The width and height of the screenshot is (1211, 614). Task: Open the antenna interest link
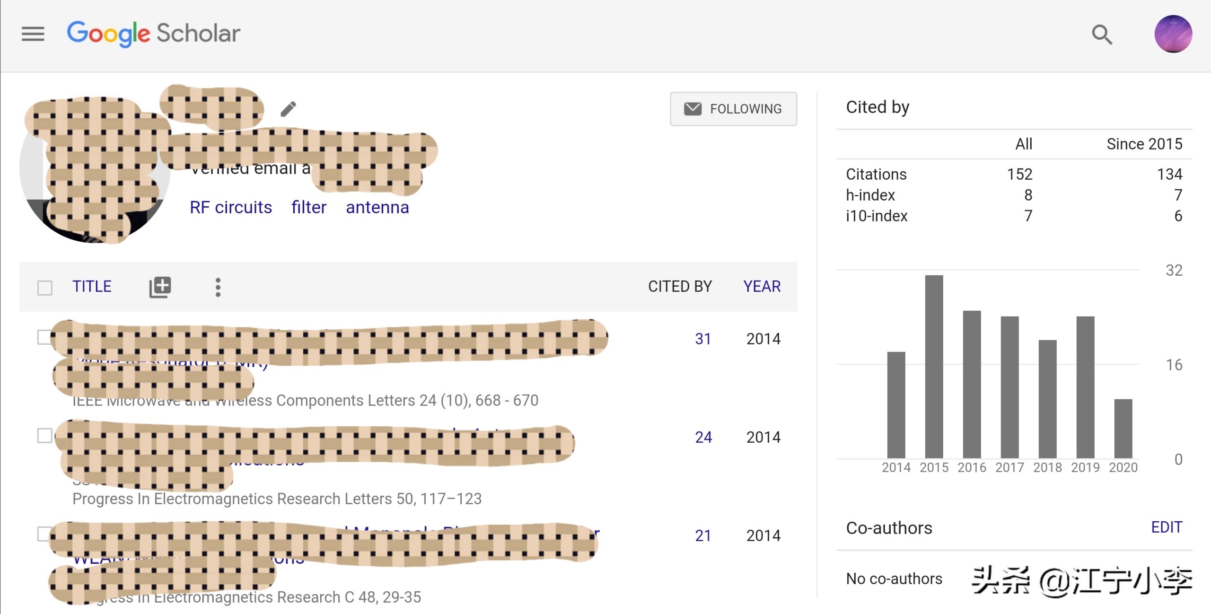tap(377, 207)
